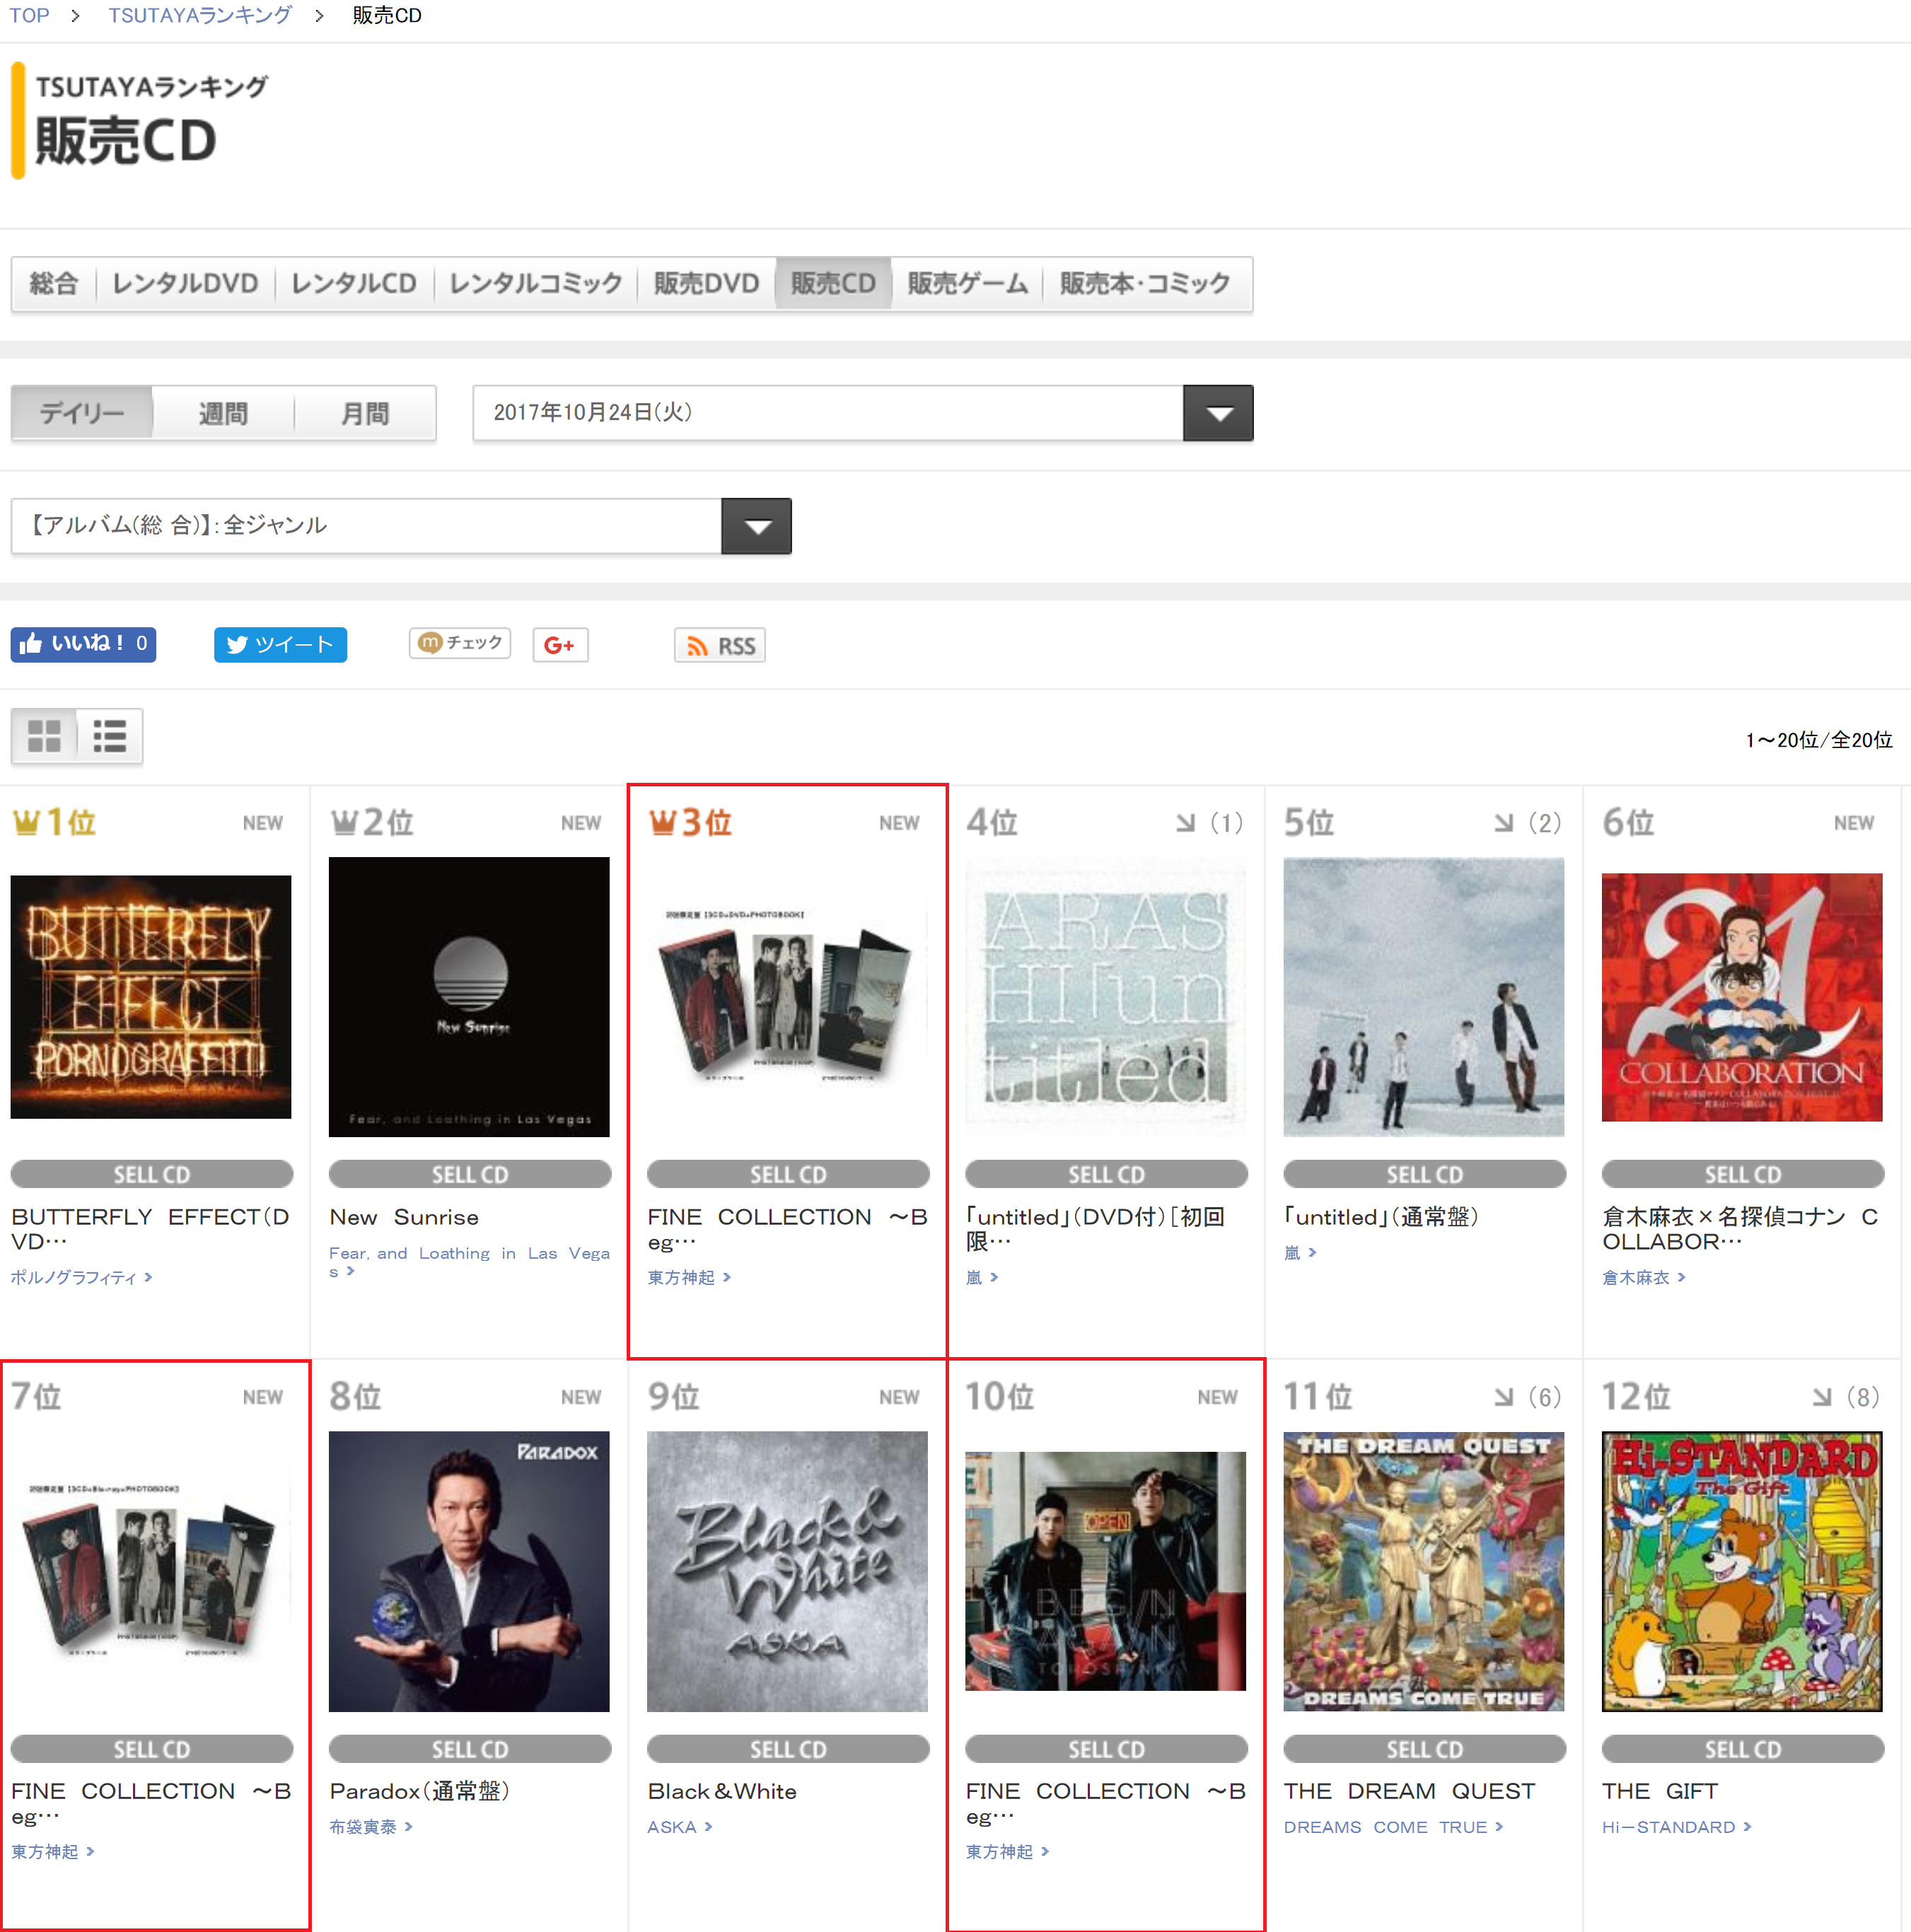
Task: Click the Facebook いいね! like button
Action: coord(83,644)
